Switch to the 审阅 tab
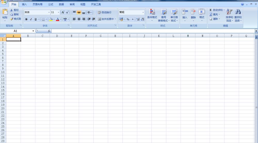This screenshot has width=258, height=143. click(x=72, y=4)
